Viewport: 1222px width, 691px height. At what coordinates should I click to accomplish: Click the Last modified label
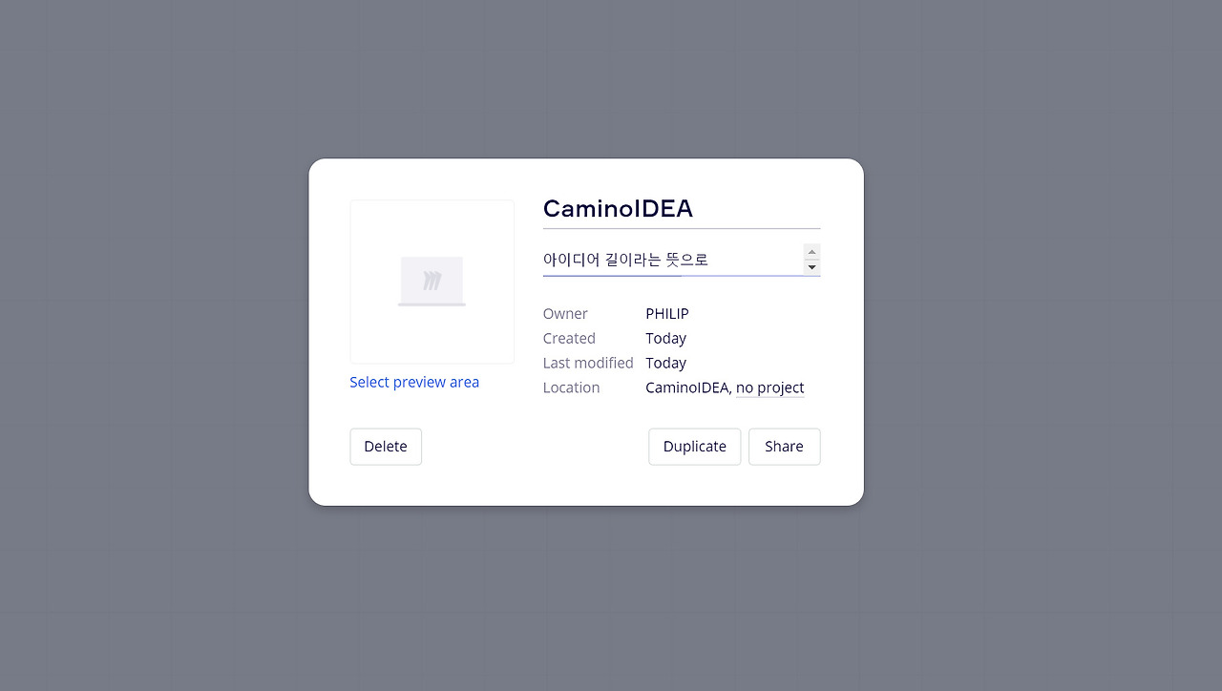[x=588, y=364]
